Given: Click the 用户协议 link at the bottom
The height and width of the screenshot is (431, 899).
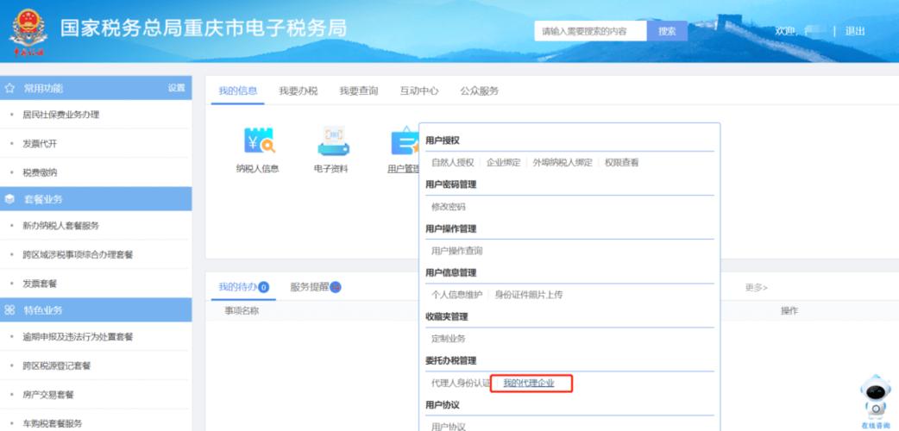Looking at the screenshot, I should click(x=449, y=427).
